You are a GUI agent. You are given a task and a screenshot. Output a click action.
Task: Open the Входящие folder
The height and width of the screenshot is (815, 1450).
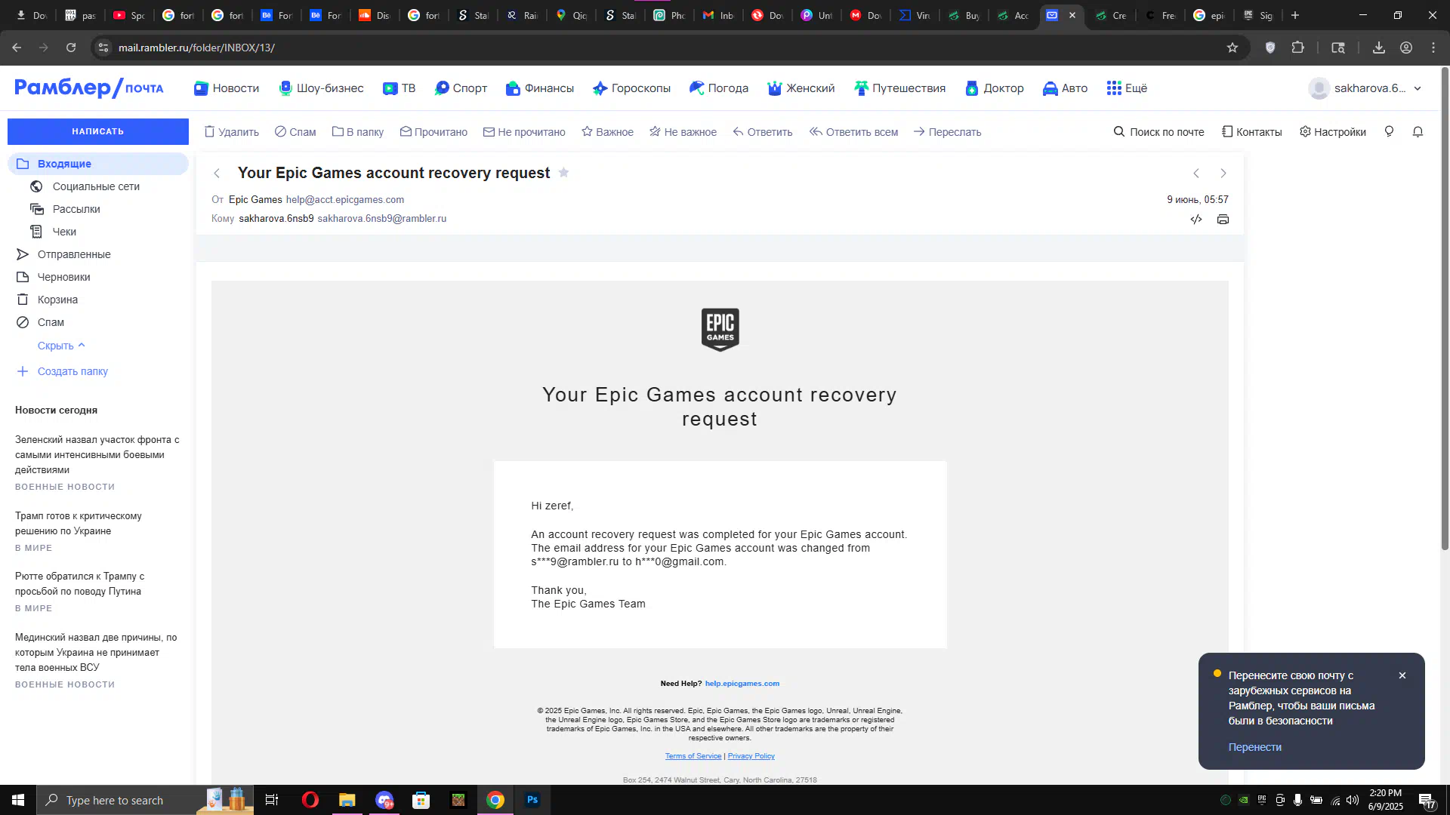click(98, 164)
